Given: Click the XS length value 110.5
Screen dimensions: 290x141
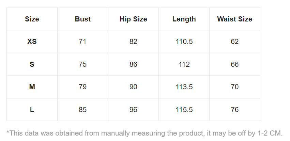Looking at the screenshot, I should pos(184,42).
